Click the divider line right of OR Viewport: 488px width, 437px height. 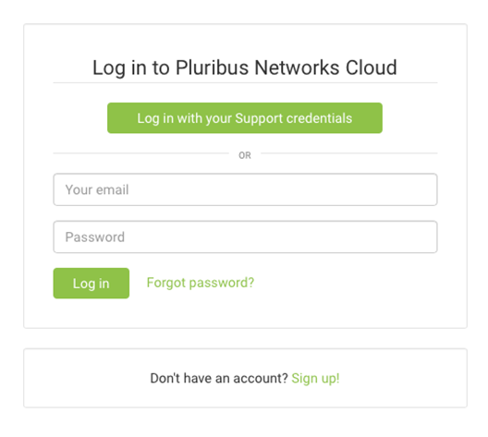pyautogui.click(x=349, y=153)
